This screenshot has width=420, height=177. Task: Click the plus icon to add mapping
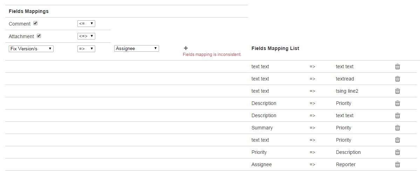coord(186,48)
